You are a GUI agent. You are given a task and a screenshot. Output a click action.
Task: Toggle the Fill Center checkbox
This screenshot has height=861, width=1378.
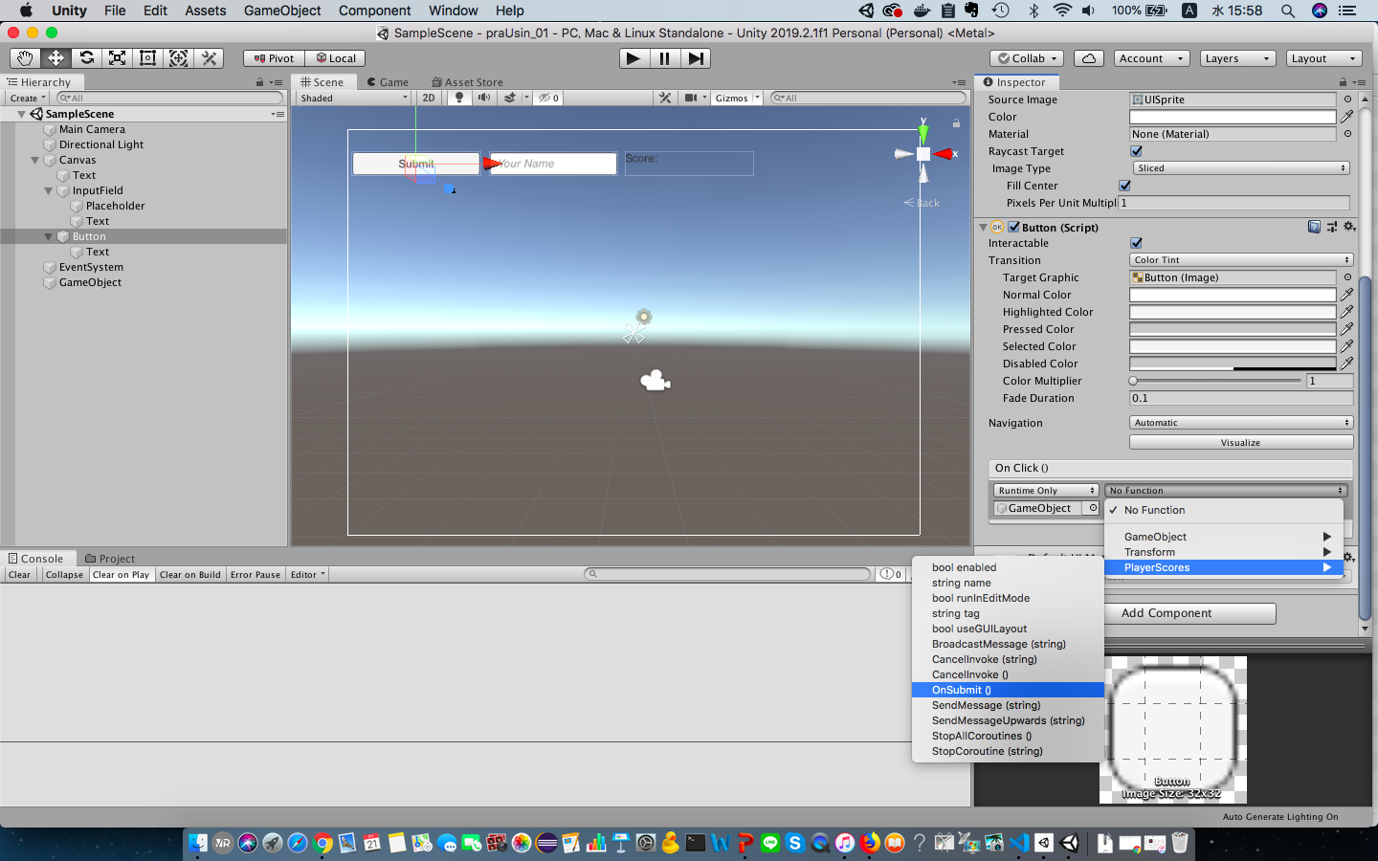pos(1124,186)
